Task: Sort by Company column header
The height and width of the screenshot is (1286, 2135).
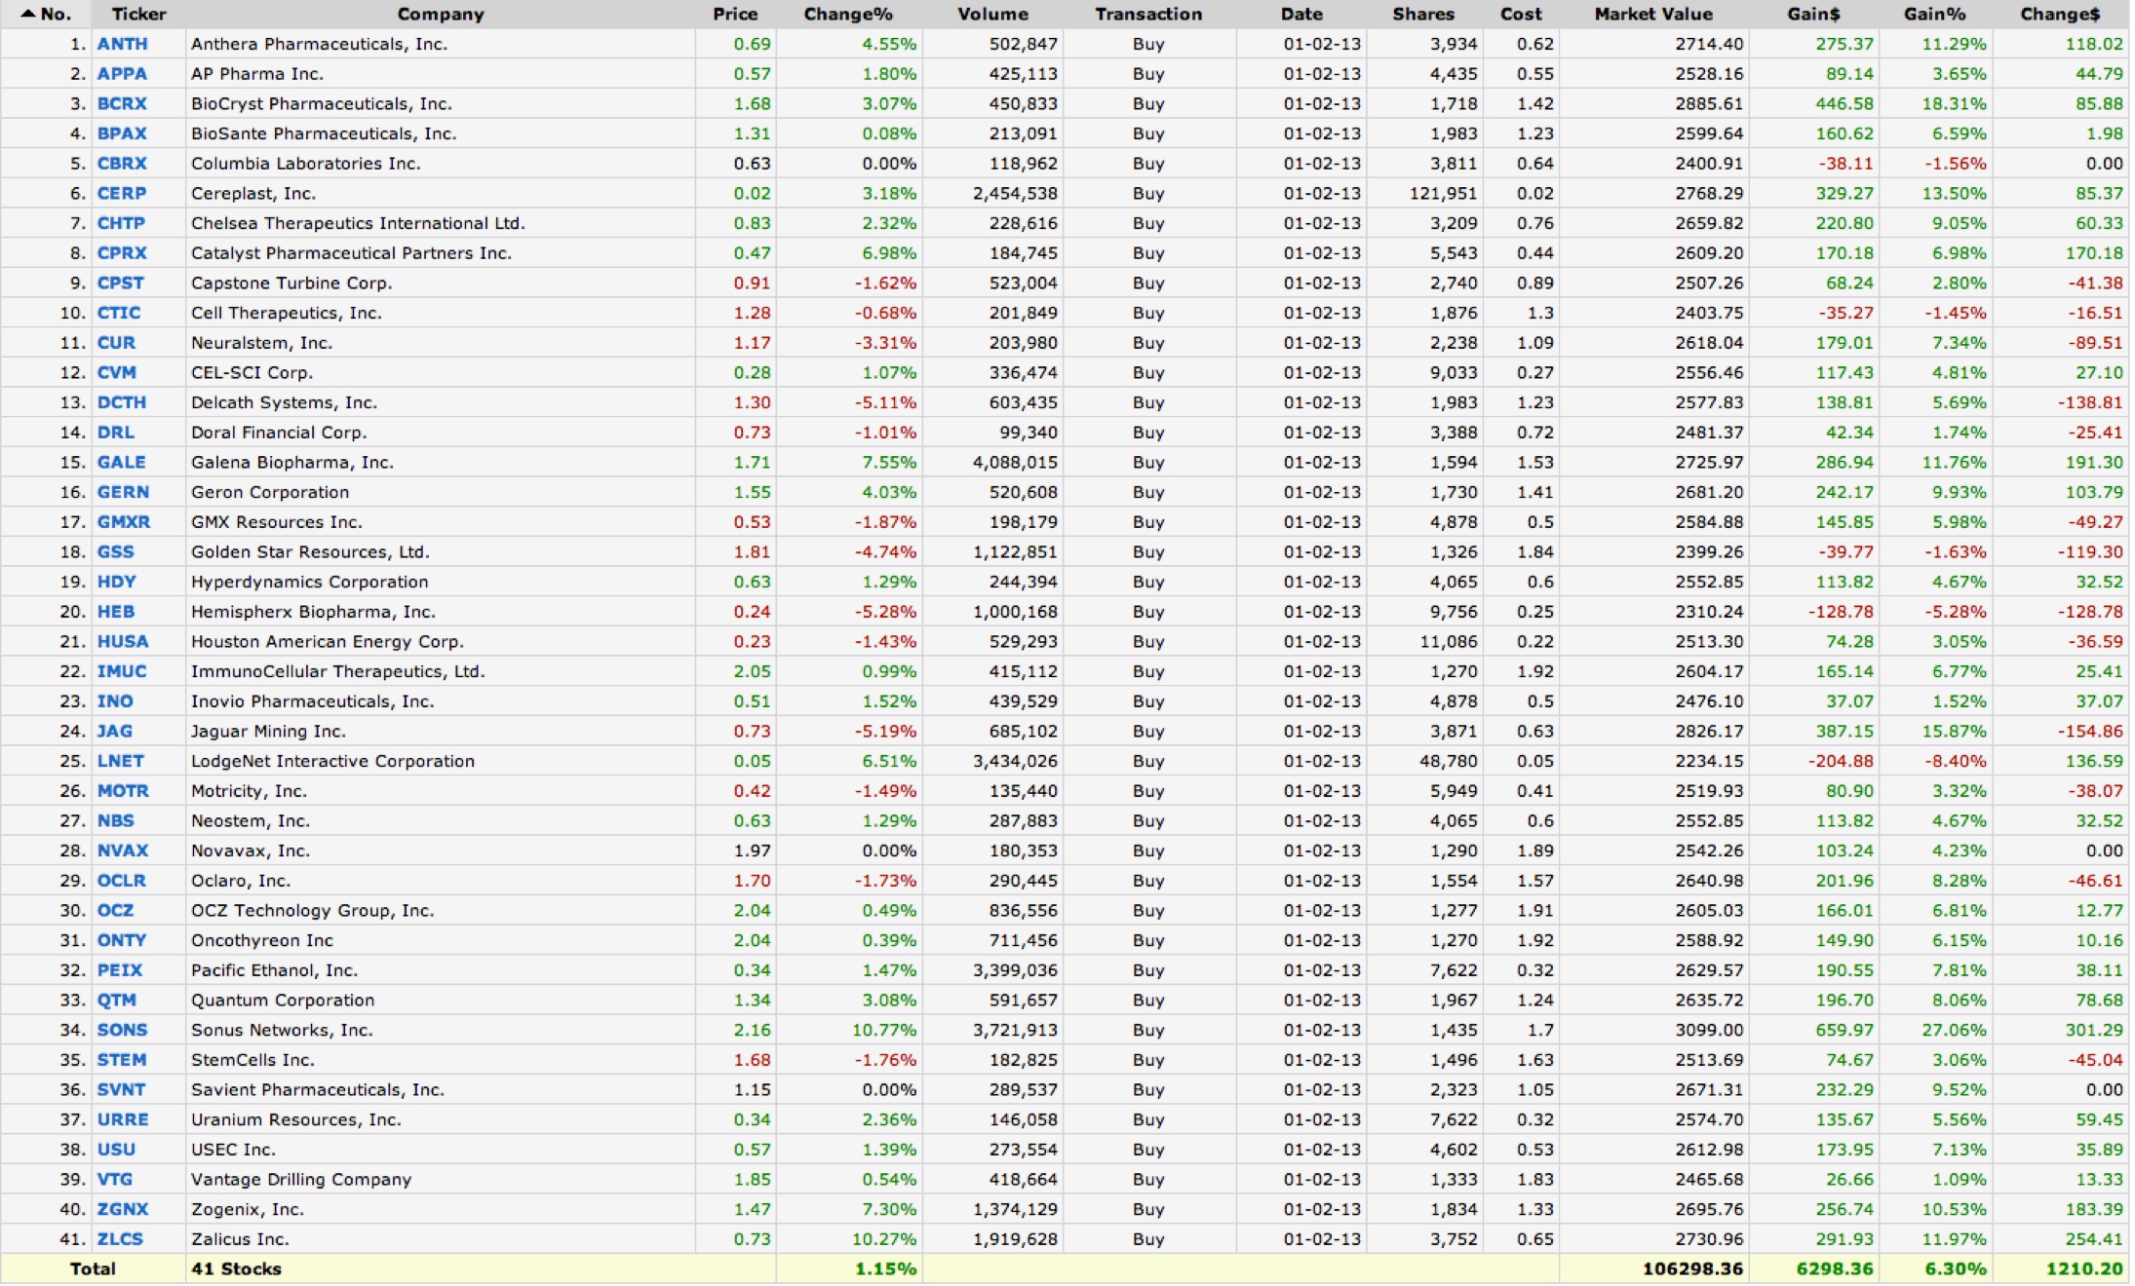Action: (441, 14)
